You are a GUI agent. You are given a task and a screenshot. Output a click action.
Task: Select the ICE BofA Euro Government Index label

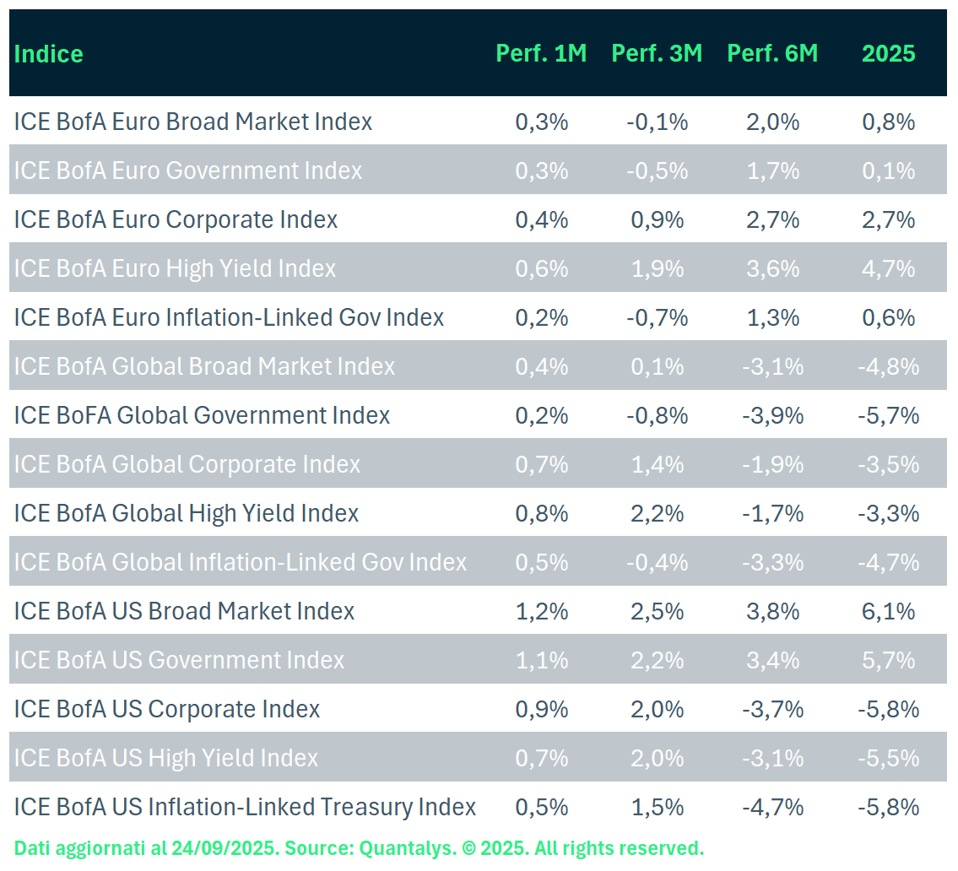(188, 170)
